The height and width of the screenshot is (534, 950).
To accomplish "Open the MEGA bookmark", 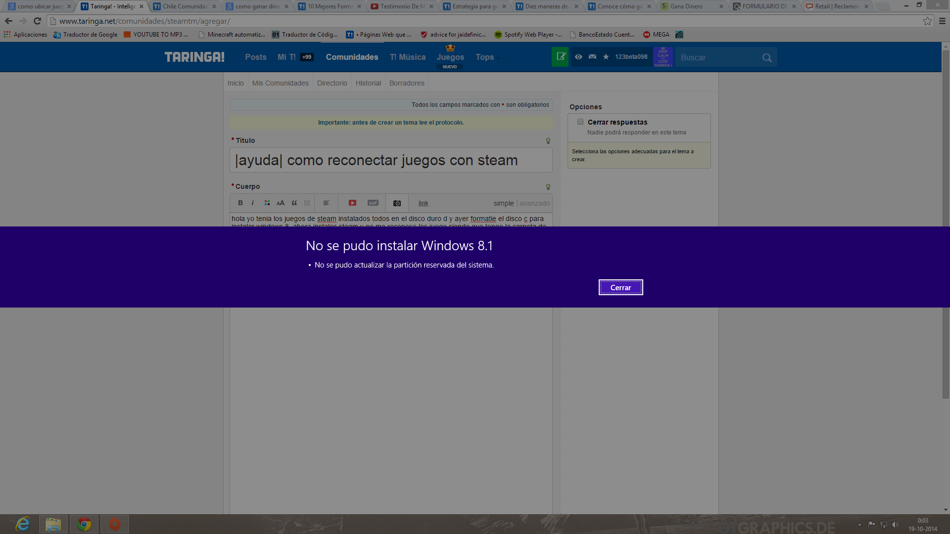I will click(x=656, y=35).
